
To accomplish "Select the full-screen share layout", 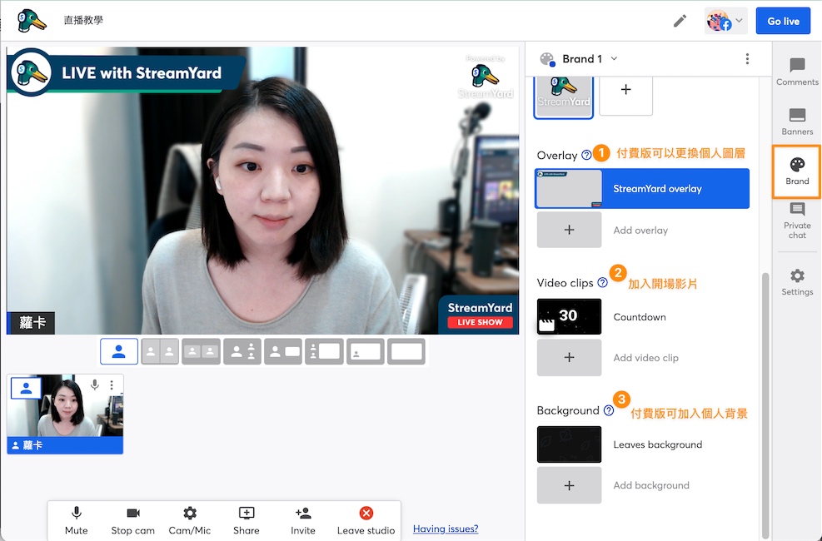I will [406, 351].
